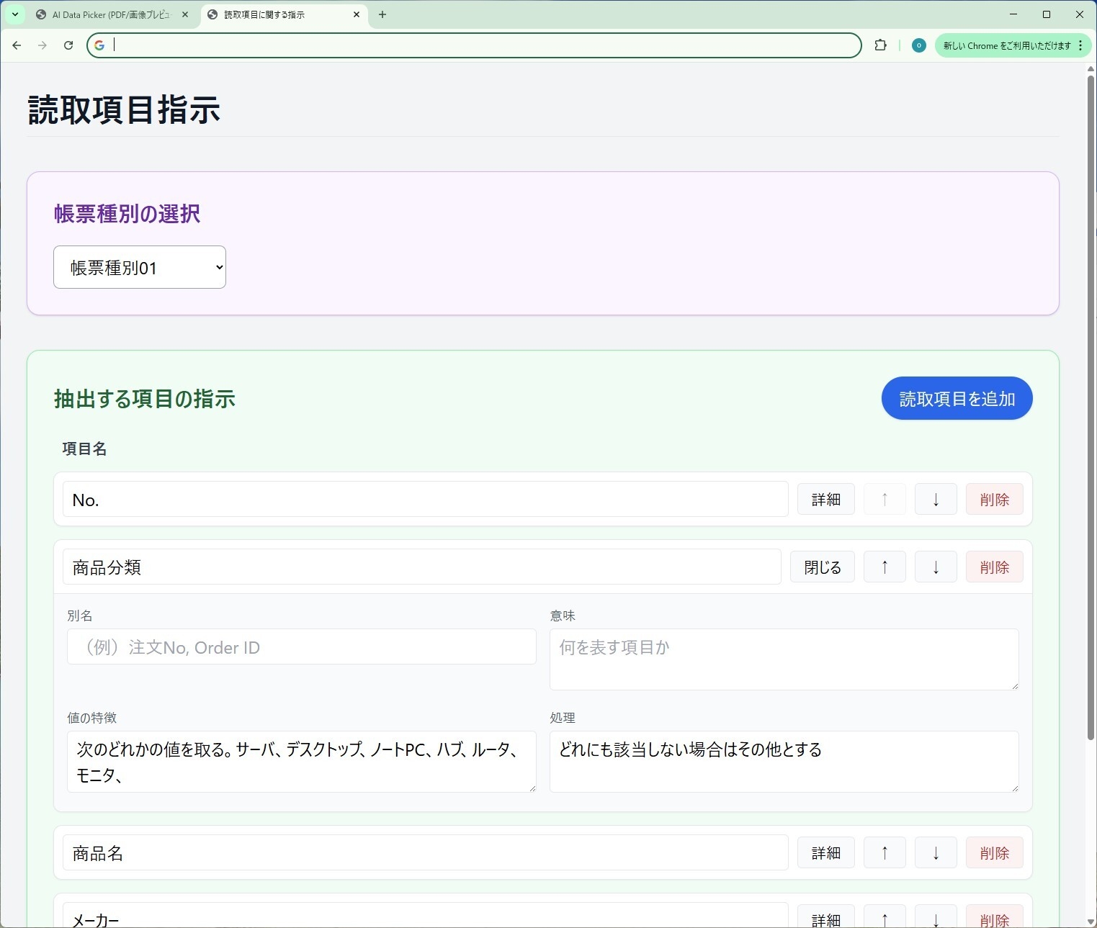Open the tab search chevron
The width and height of the screenshot is (1097, 928).
(14, 14)
